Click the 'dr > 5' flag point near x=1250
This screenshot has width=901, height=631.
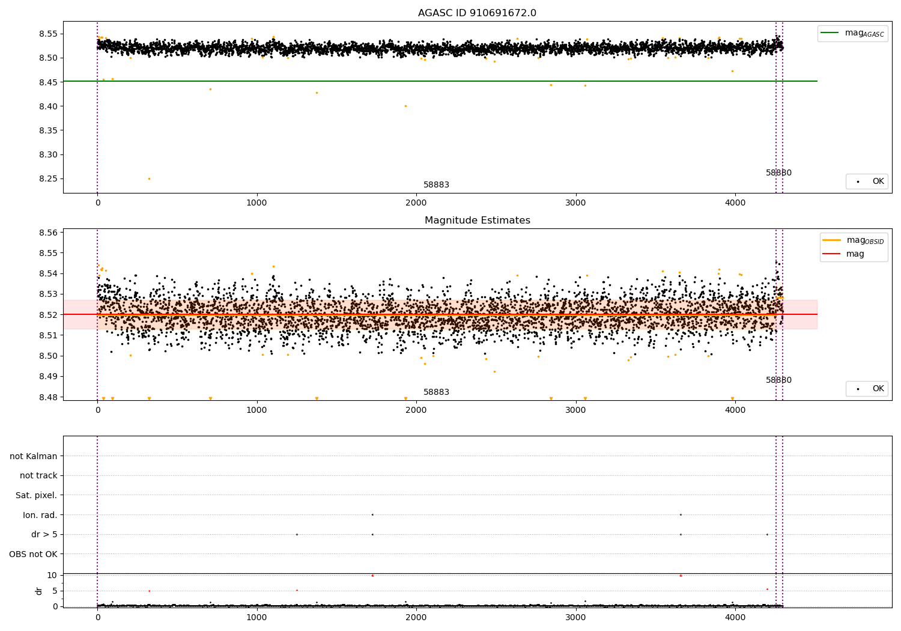(x=297, y=534)
